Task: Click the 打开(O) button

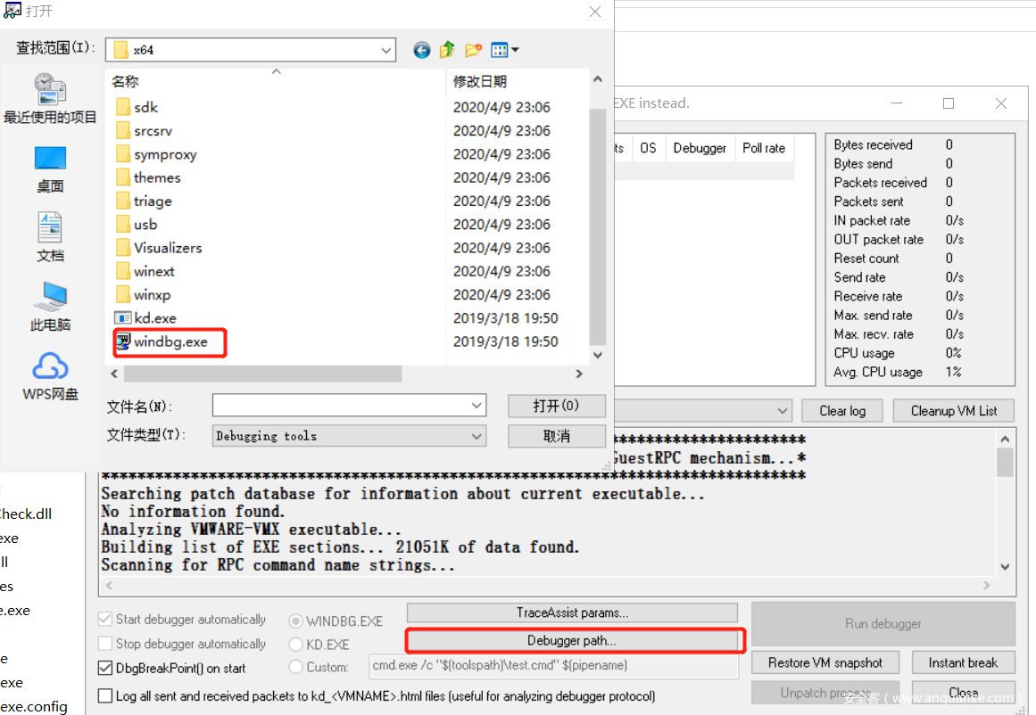Action: click(x=556, y=406)
